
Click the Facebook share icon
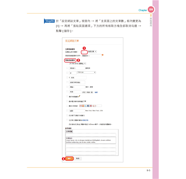coord(88,106)
